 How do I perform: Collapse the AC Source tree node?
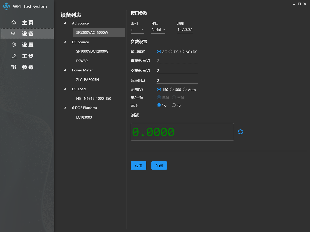tap(65, 23)
